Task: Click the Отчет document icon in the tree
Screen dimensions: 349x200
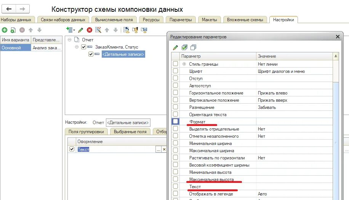Action: tap(77, 40)
